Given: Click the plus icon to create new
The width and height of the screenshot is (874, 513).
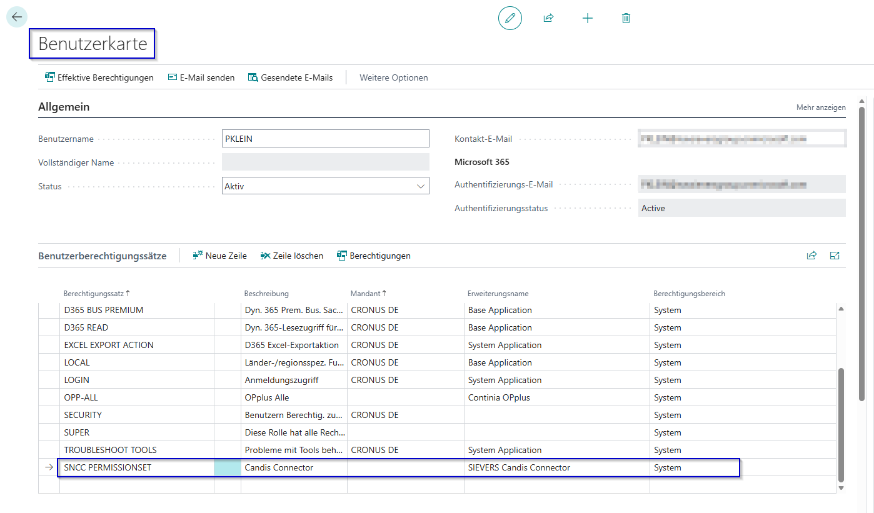Looking at the screenshot, I should (587, 18).
